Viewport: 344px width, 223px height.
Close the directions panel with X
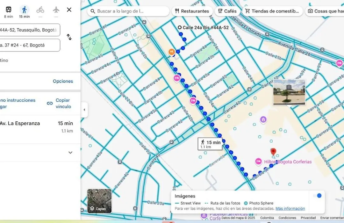click(69, 10)
